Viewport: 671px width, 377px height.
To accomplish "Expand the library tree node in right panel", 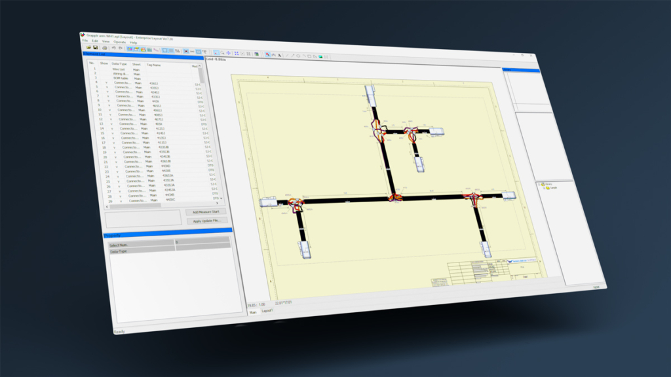I will click(x=539, y=184).
